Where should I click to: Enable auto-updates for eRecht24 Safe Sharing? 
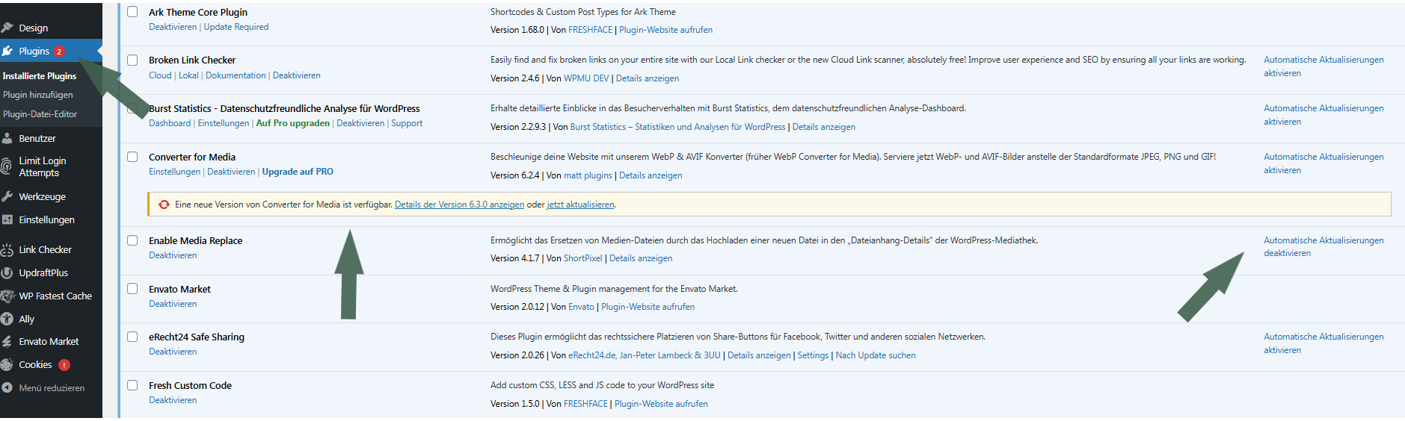pos(1323,343)
